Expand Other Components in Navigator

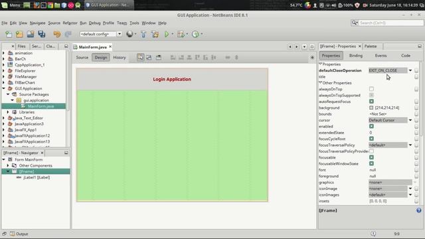8,165
